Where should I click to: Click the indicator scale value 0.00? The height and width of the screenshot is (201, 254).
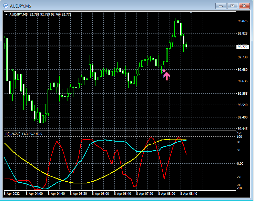(x=240, y=163)
